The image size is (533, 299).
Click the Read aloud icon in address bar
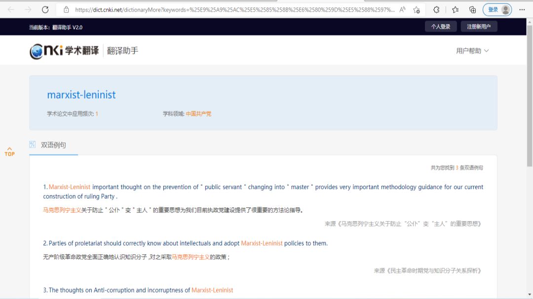[402, 9]
